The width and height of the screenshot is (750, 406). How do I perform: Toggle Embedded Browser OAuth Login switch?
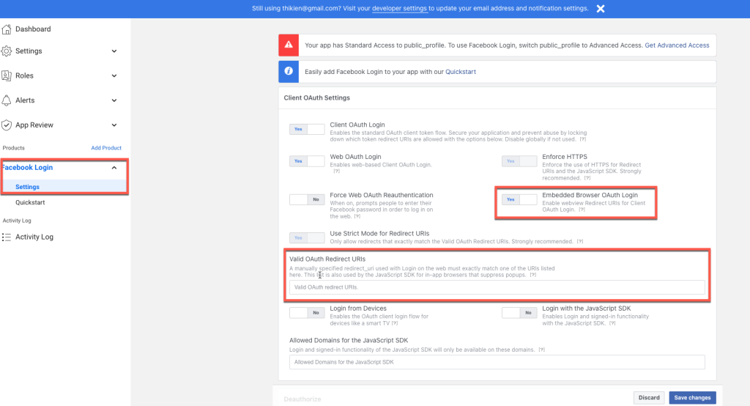pos(519,199)
